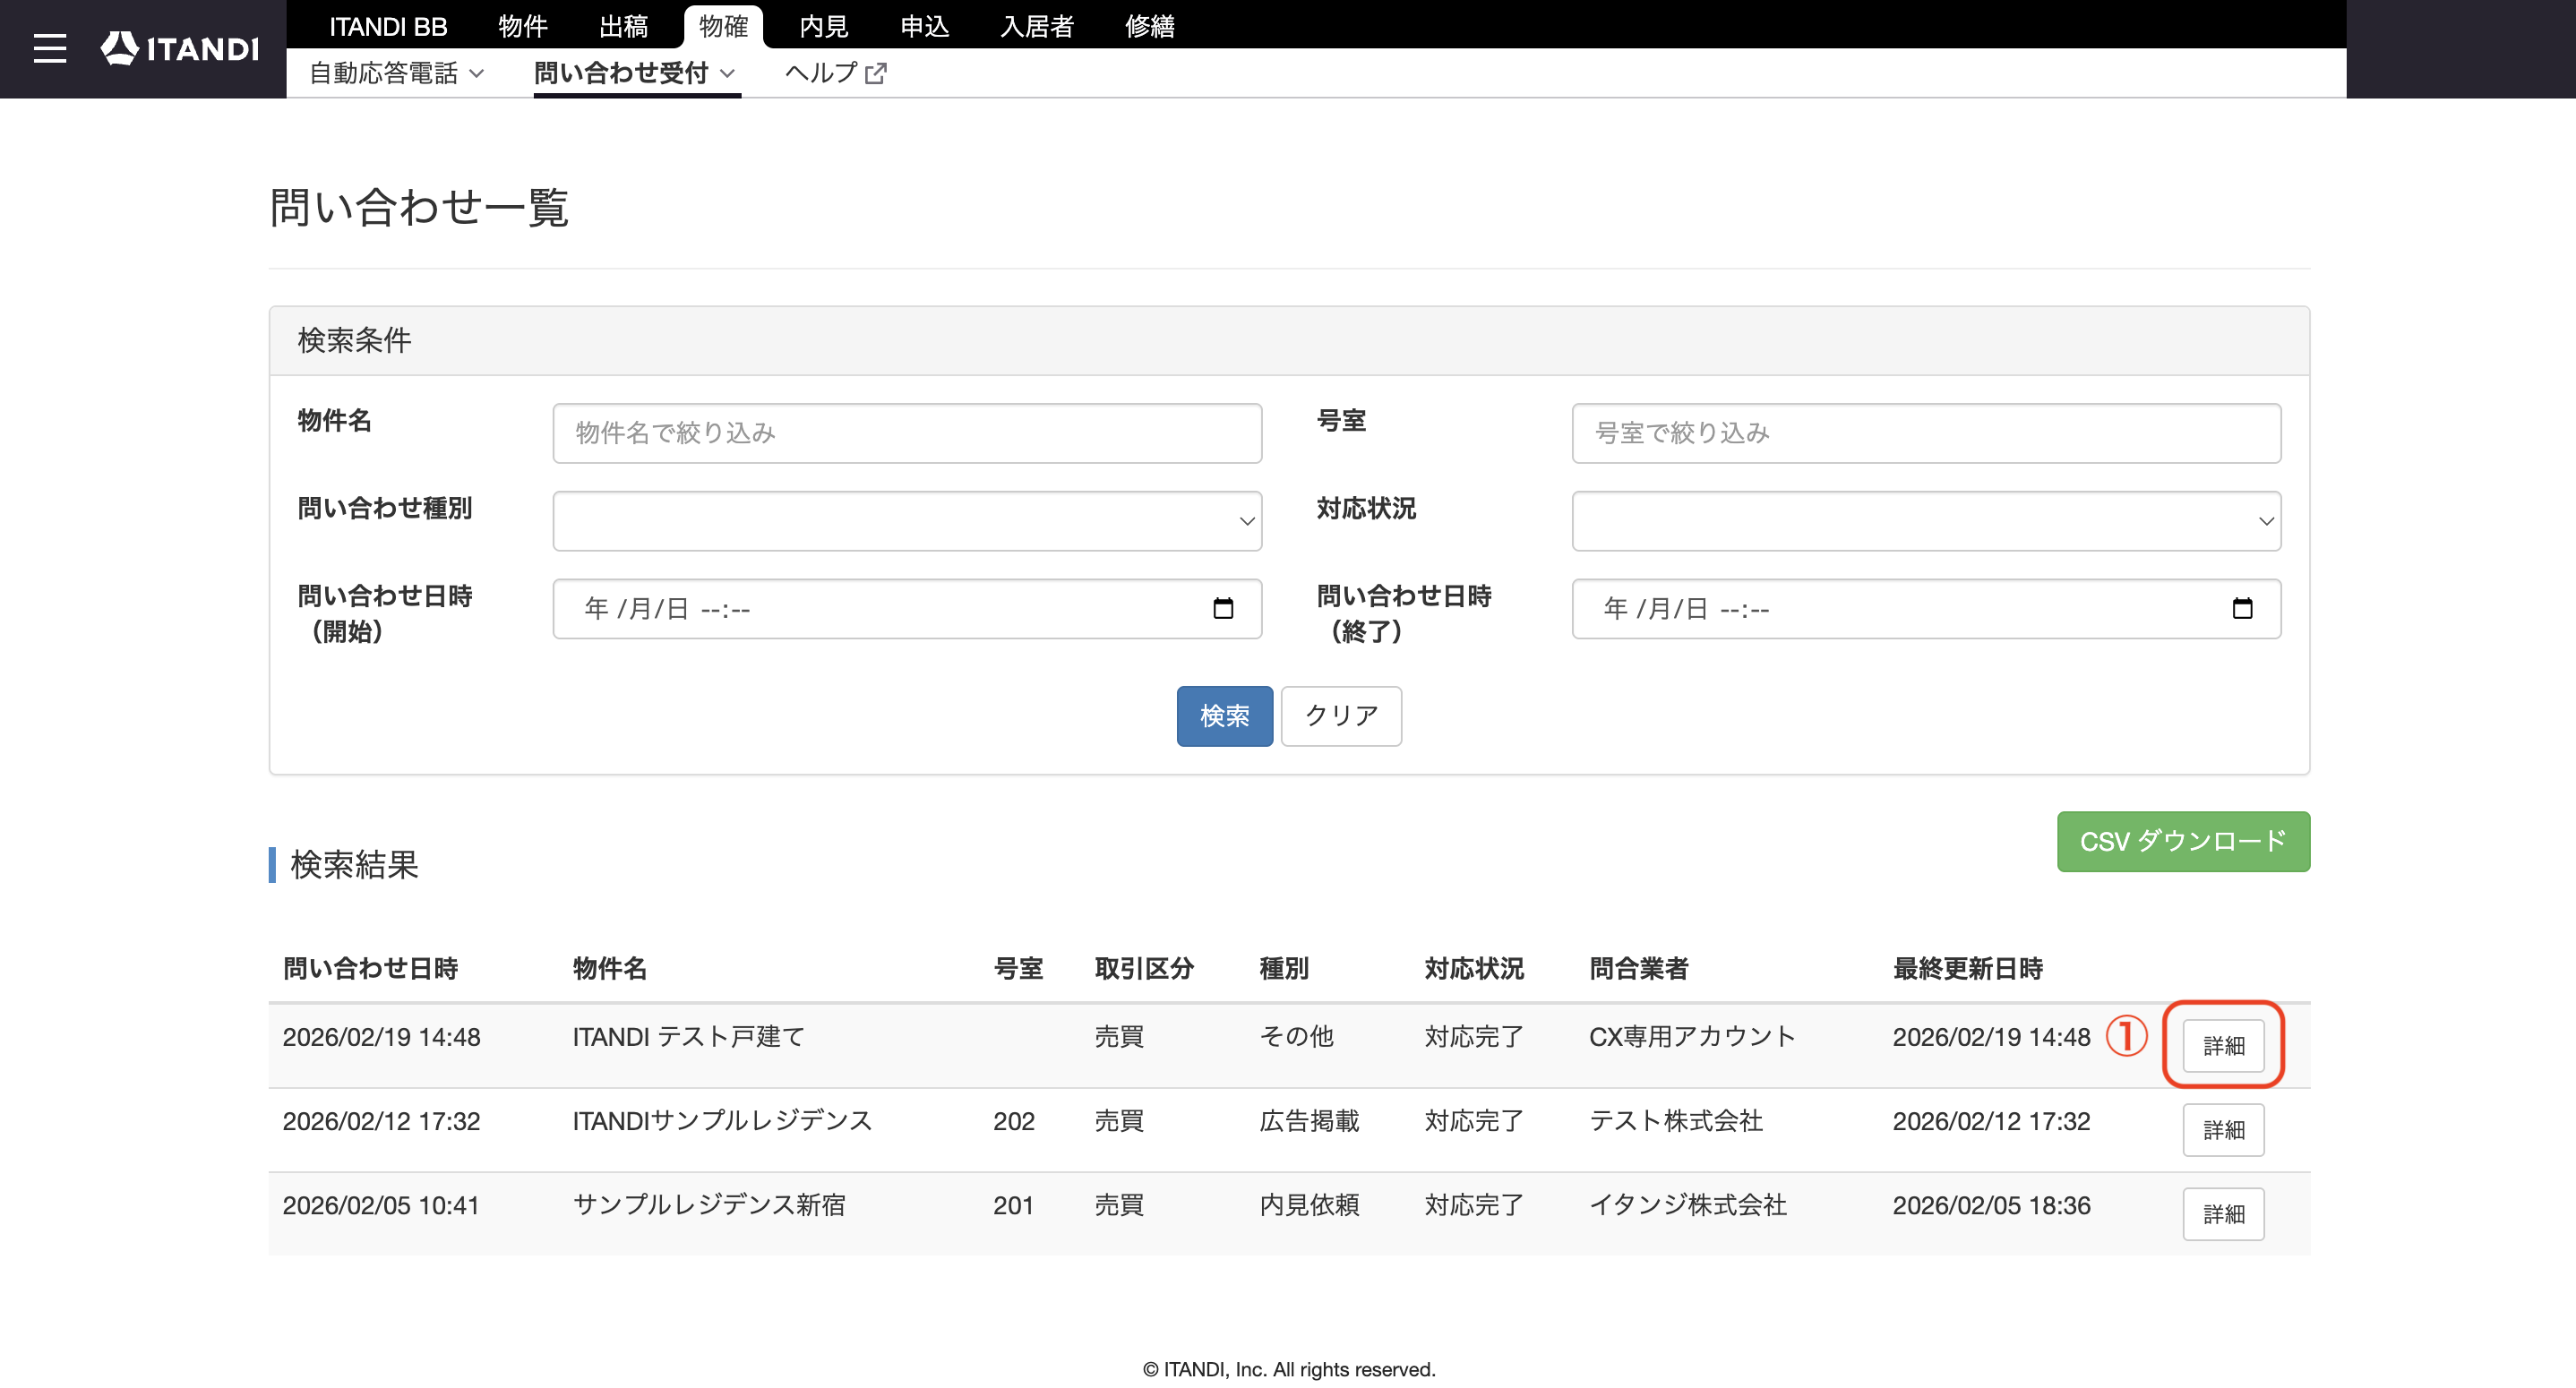Open the hamburger menu icon
The image size is (2576, 1388).
[x=49, y=48]
